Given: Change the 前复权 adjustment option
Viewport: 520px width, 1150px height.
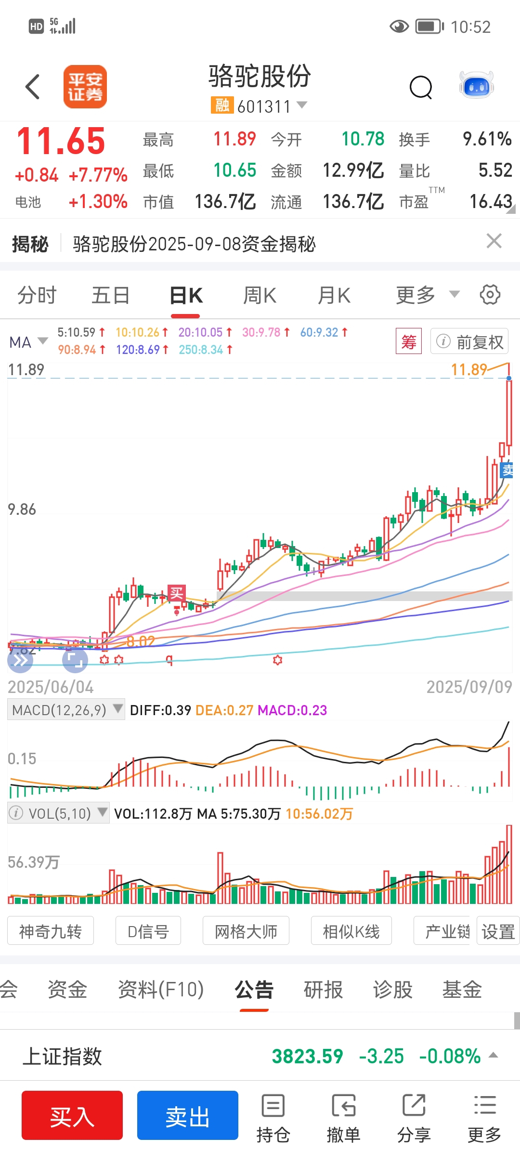Looking at the screenshot, I should coord(469,341).
